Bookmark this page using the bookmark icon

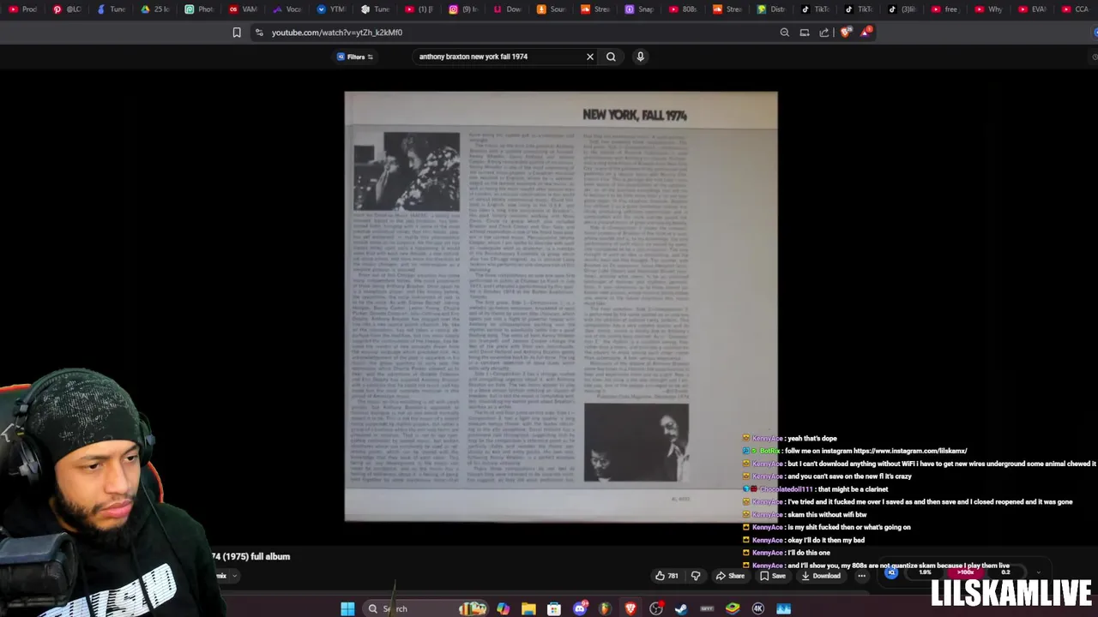click(237, 33)
